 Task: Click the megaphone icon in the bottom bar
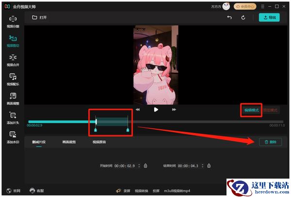click(119, 191)
